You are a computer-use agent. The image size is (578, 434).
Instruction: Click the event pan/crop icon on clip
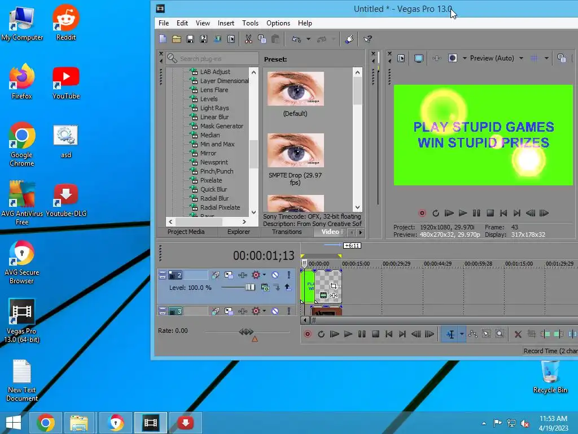coord(334,286)
